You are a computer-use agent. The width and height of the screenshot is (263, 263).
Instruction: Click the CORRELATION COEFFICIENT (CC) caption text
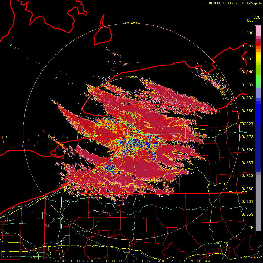[x=92, y=261]
